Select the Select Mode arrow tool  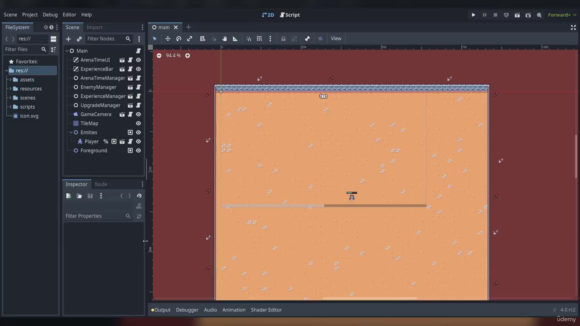click(x=155, y=38)
